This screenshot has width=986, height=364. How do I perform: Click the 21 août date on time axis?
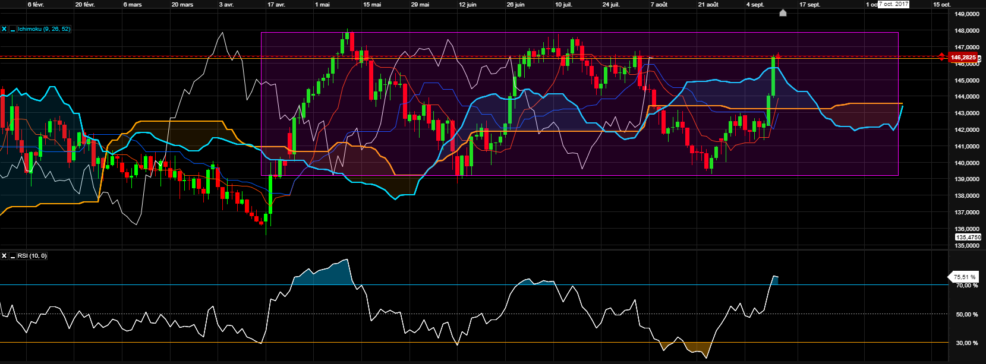pyautogui.click(x=708, y=4)
